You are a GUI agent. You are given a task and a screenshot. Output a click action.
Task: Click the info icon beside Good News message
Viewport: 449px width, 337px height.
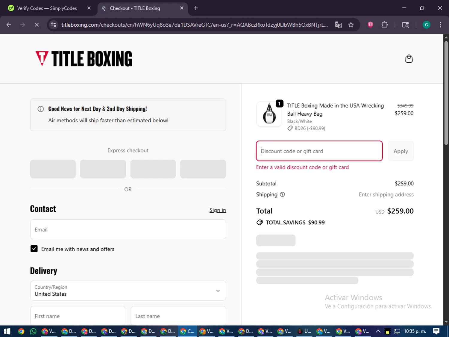click(x=41, y=109)
